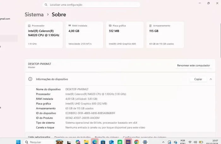Click the 'Master' text under computer name
The height and width of the screenshot is (144, 221).
pos(32,67)
